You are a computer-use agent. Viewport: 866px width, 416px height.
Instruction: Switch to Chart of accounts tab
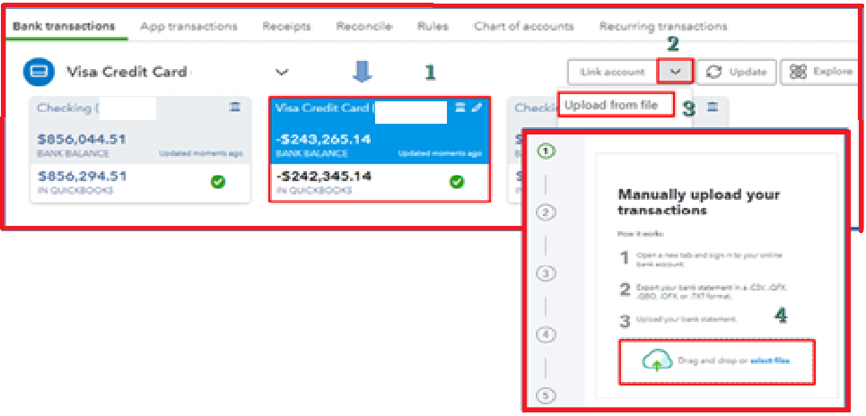coord(524,27)
